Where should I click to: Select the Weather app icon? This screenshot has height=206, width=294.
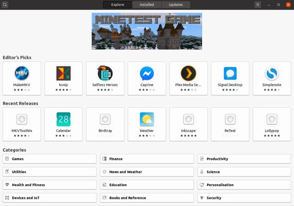pos(147,119)
